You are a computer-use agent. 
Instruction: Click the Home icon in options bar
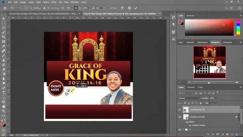[5, 8]
